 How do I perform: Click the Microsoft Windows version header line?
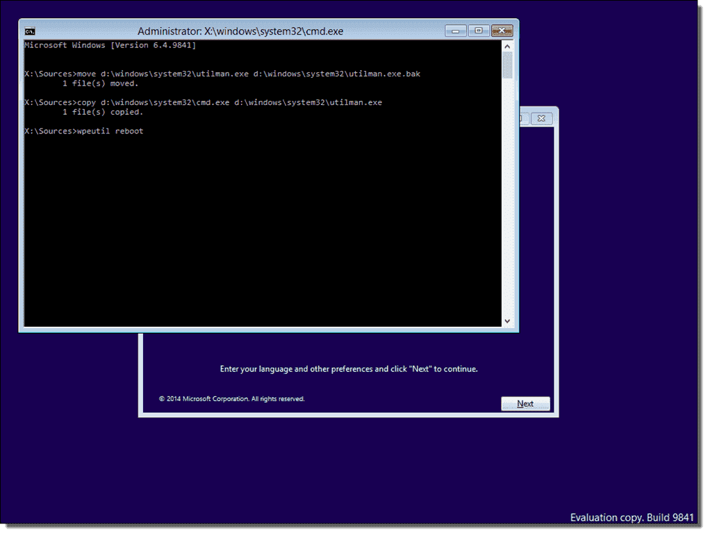(x=110, y=45)
